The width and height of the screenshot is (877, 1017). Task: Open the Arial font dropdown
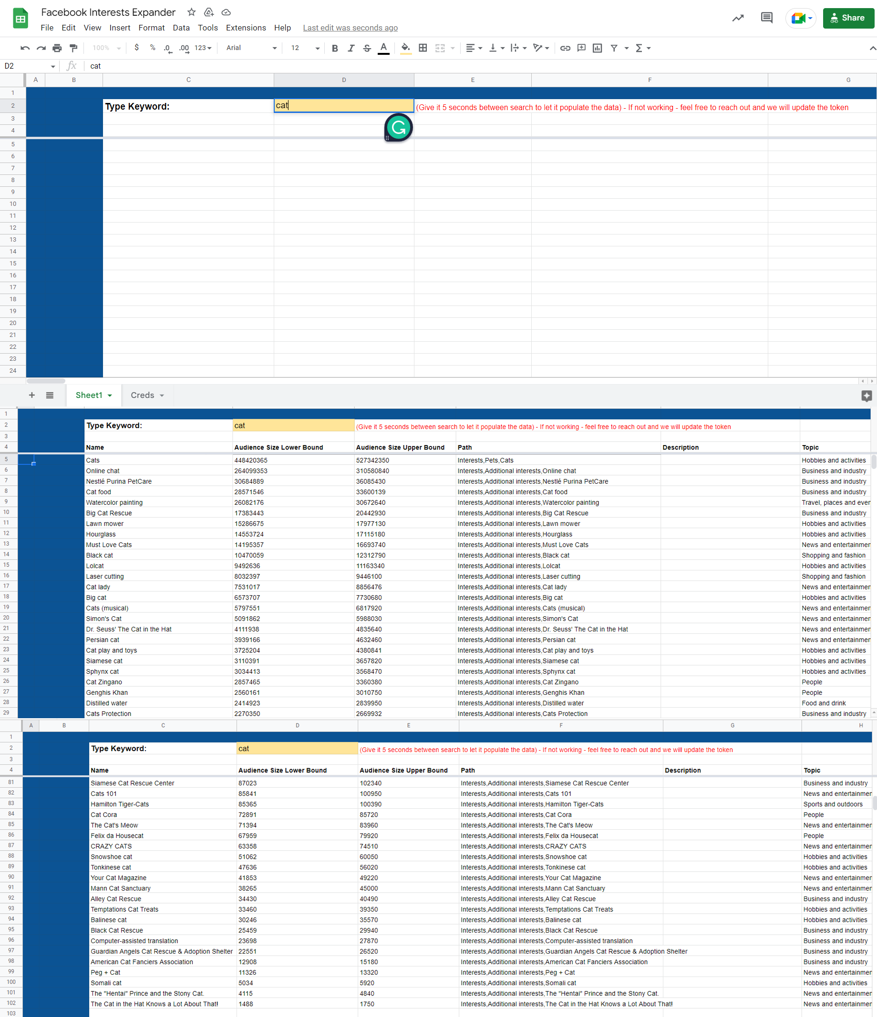coord(251,48)
